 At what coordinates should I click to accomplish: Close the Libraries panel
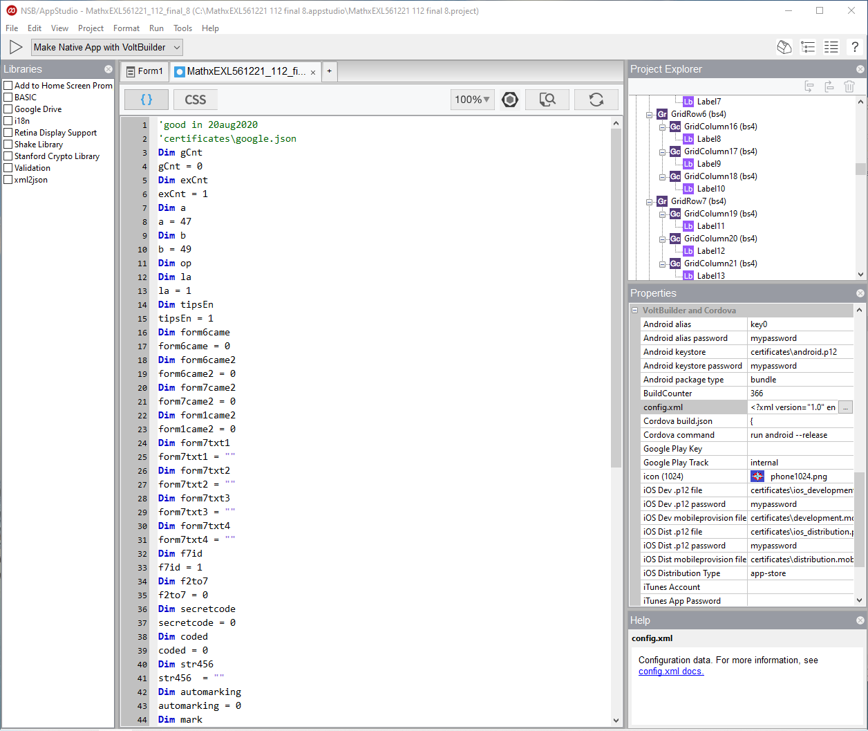tap(108, 69)
